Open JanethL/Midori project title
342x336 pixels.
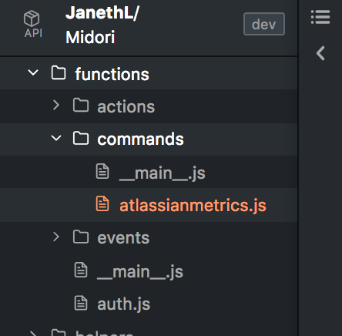click(102, 25)
